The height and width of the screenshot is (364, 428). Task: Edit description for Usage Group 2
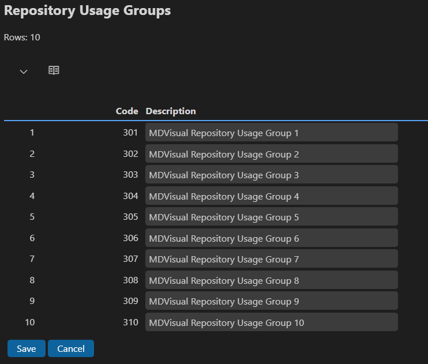tap(272, 154)
